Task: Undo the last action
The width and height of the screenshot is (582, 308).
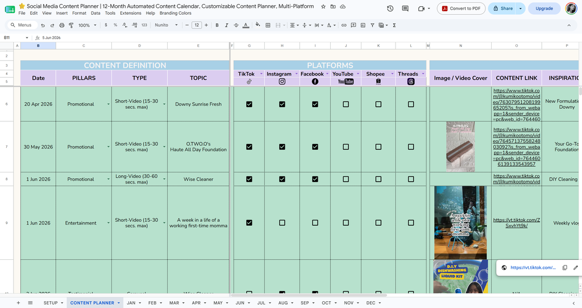Action: pos(43,25)
